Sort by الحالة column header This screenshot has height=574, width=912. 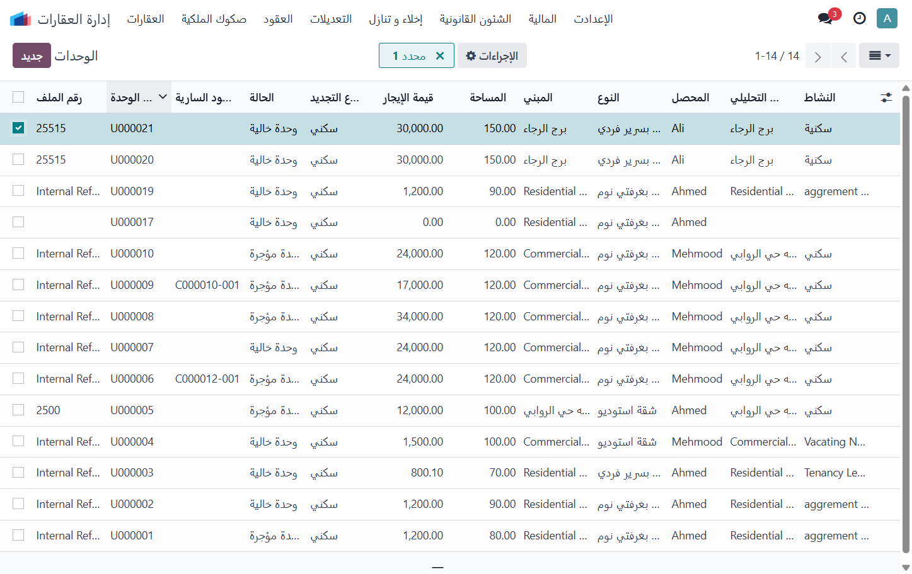(262, 97)
